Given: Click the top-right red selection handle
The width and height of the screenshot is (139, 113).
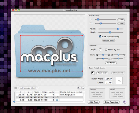Looking at the screenshot, I should [x=82, y=36].
